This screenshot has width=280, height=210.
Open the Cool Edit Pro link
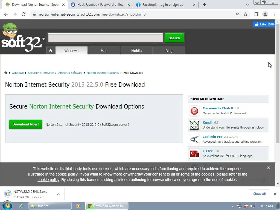click(212, 137)
